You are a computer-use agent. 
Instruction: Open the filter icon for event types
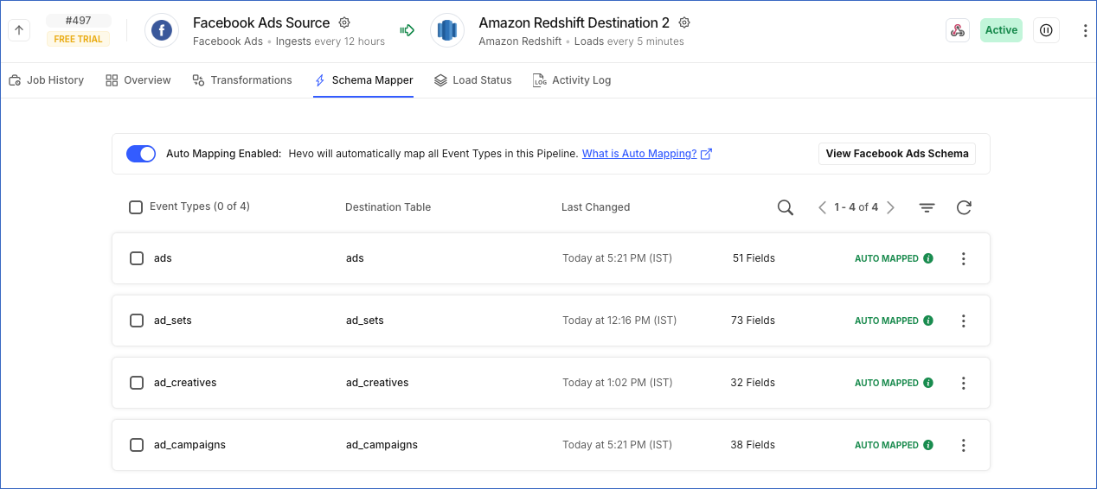pyautogui.click(x=927, y=207)
